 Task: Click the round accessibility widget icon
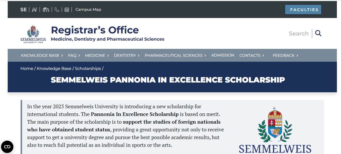tap(7, 147)
